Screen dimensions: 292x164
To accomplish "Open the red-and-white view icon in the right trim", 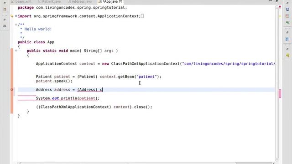I will click(287, 16).
